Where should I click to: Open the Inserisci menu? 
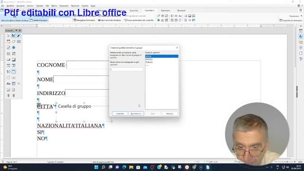click(30, 6)
